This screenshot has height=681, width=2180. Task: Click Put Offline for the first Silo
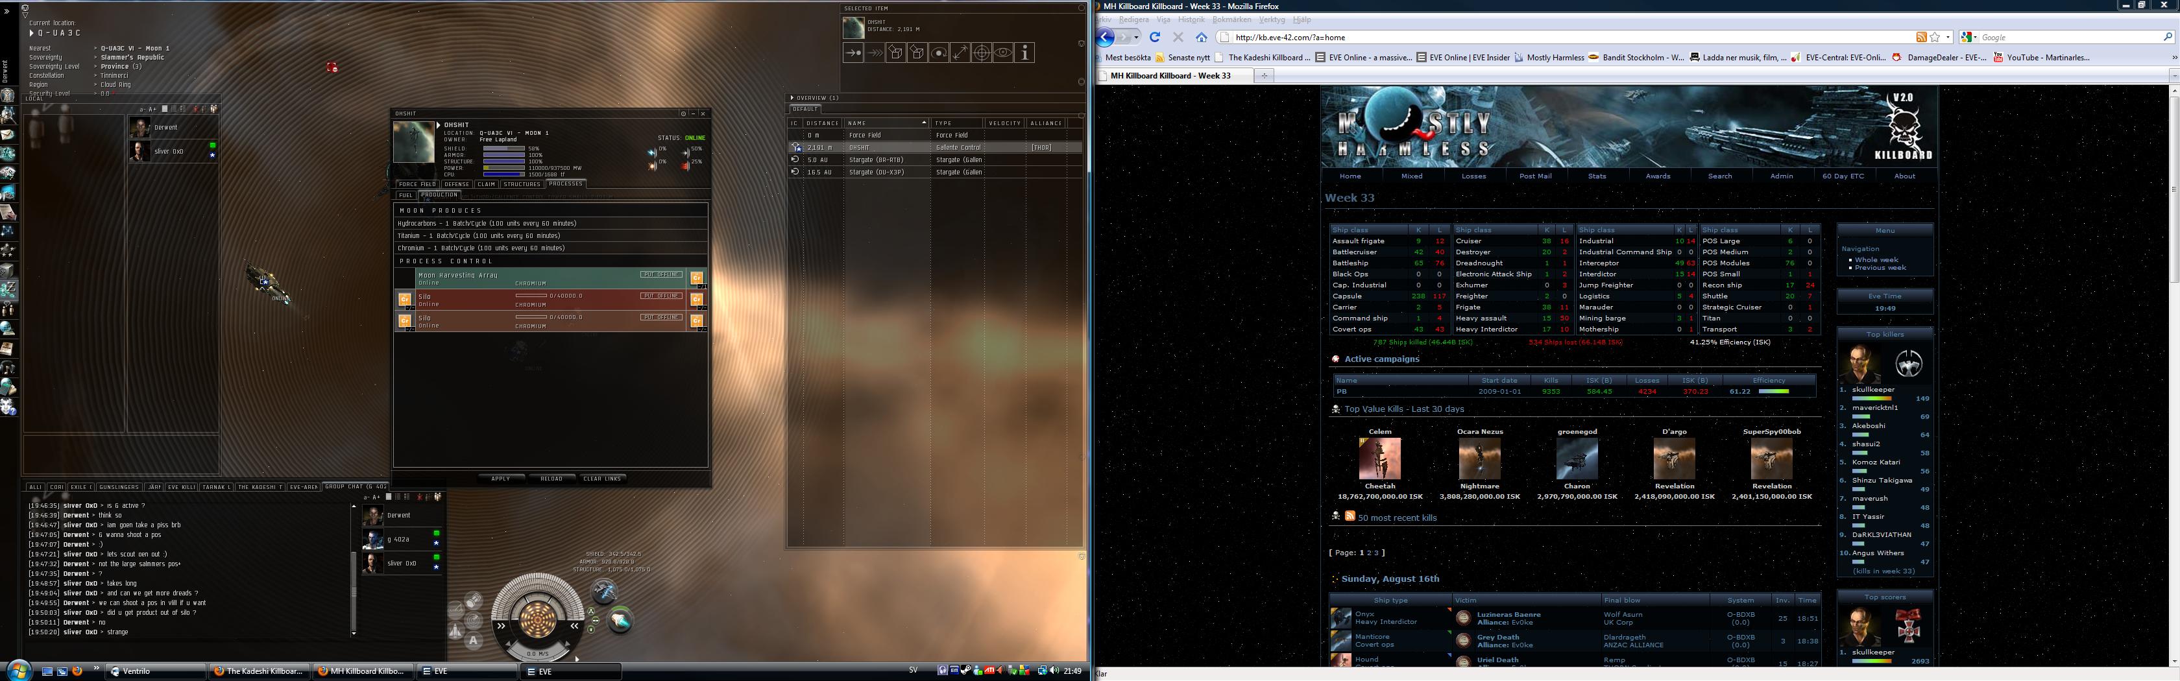click(x=661, y=295)
